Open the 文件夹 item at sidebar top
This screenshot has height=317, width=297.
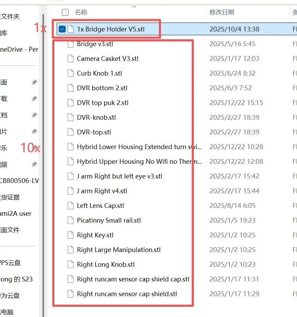pos(10,16)
